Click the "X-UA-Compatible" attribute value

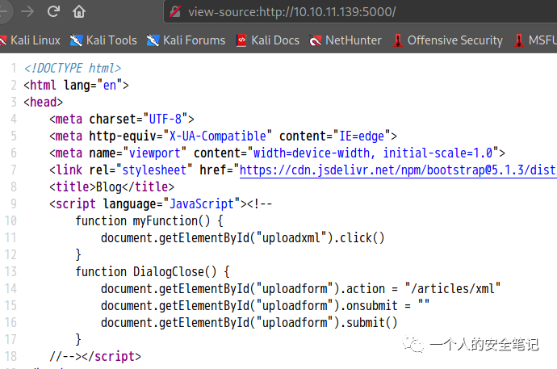coord(217,136)
